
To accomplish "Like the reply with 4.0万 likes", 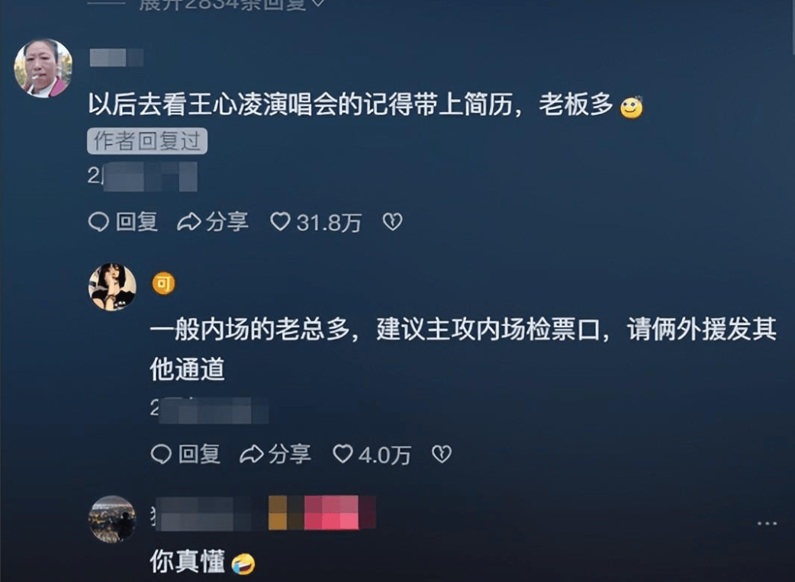I will 372,455.
